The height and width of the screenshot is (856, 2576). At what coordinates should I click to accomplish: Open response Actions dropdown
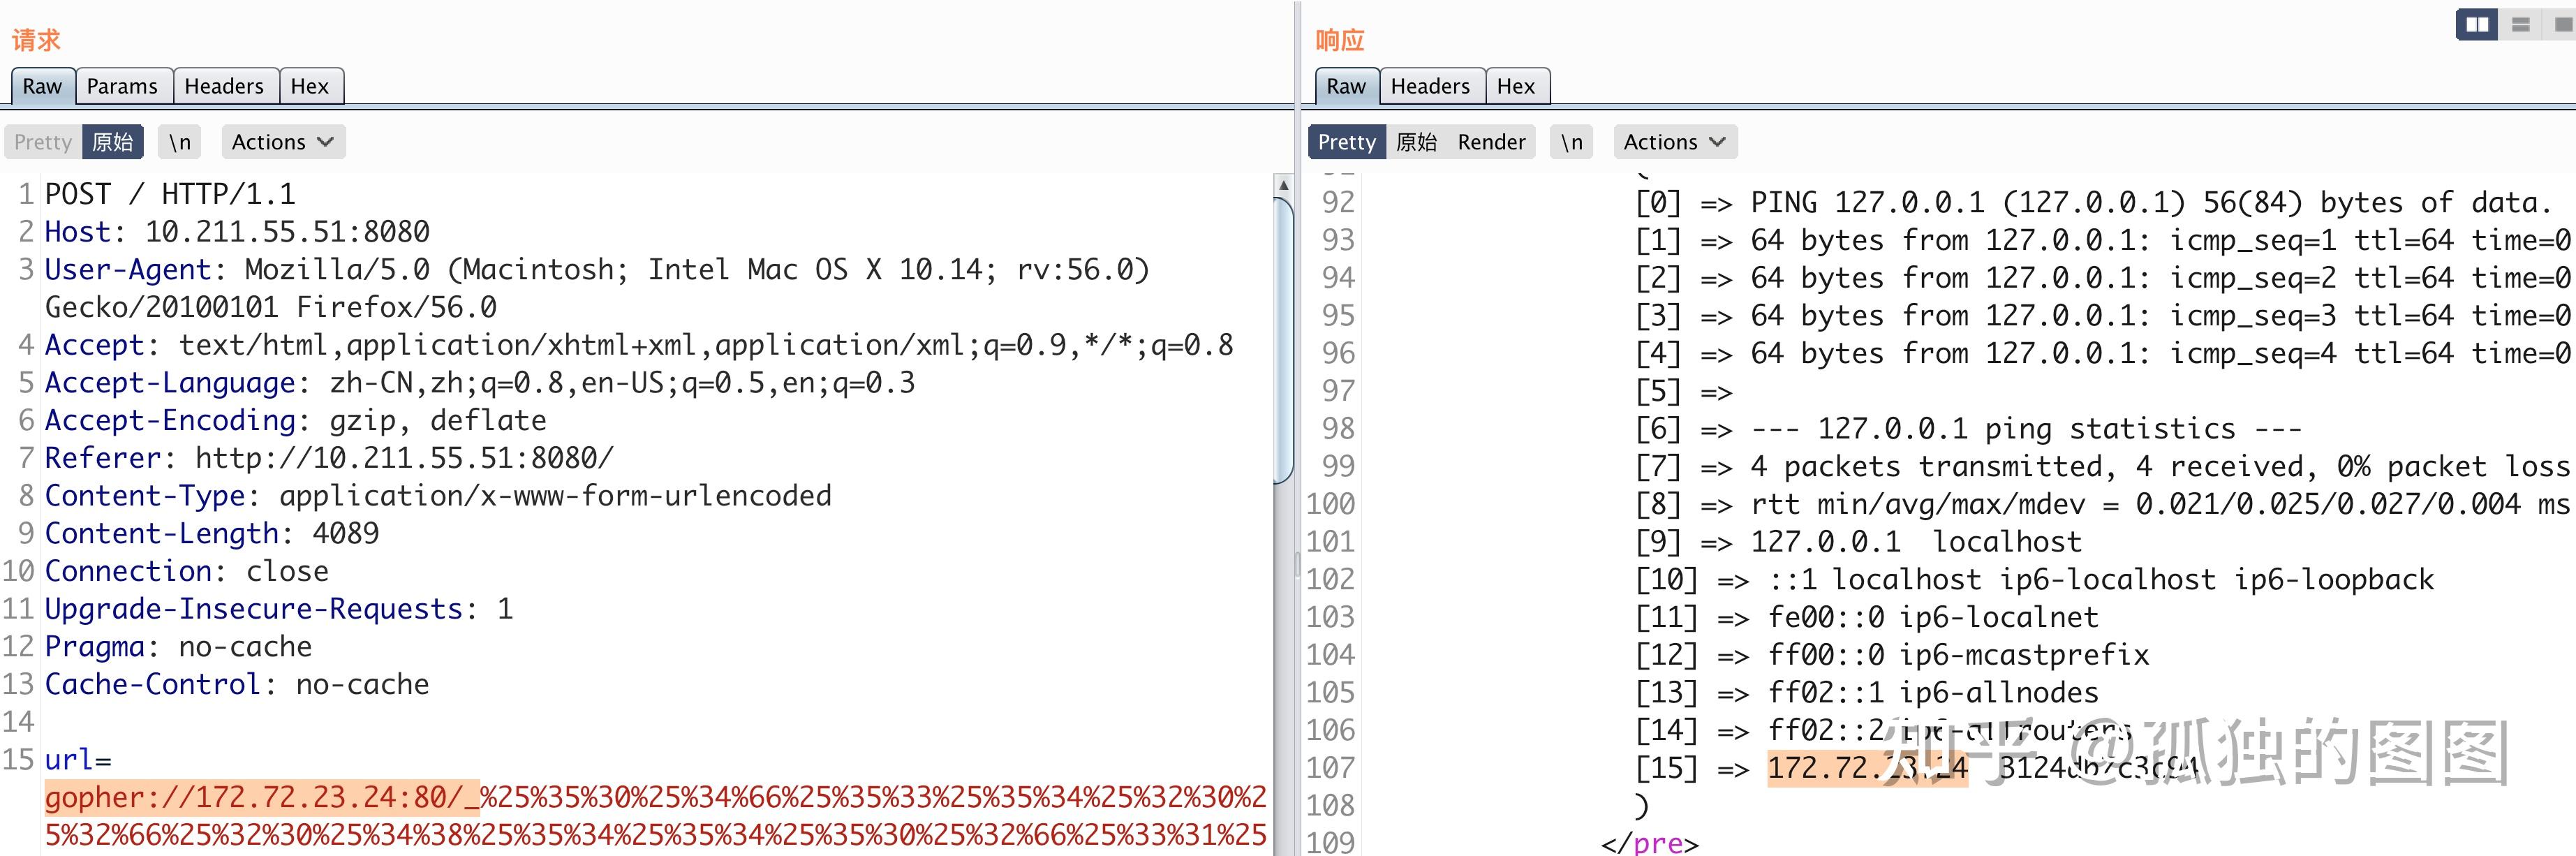[1674, 142]
